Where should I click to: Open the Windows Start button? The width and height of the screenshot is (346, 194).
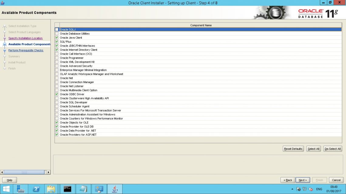6,189
